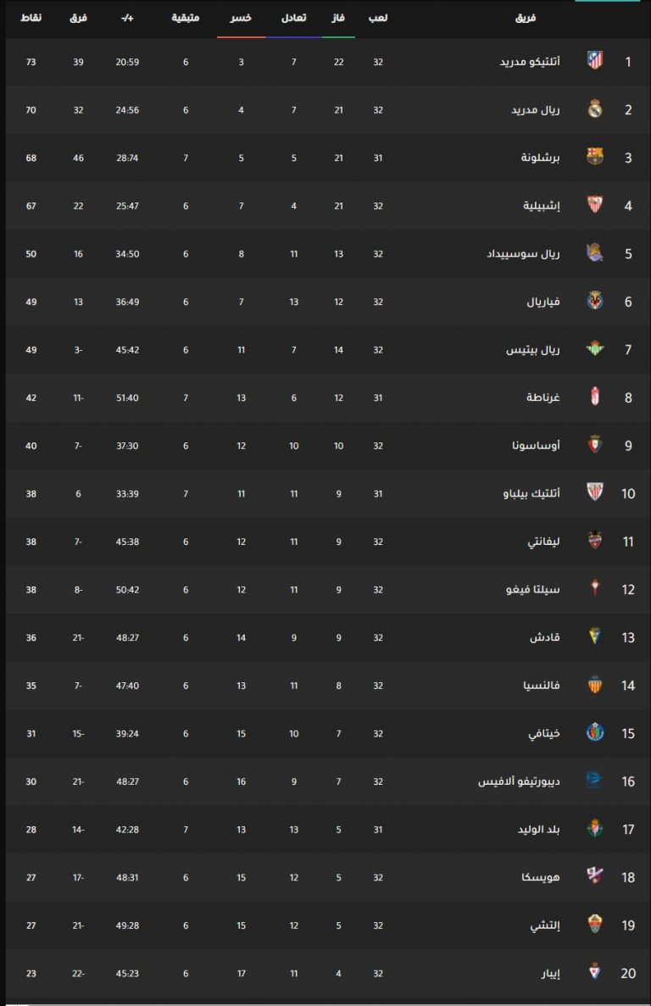
Task: Click the Real Madrid club crest
Action: pyautogui.click(x=594, y=109)
